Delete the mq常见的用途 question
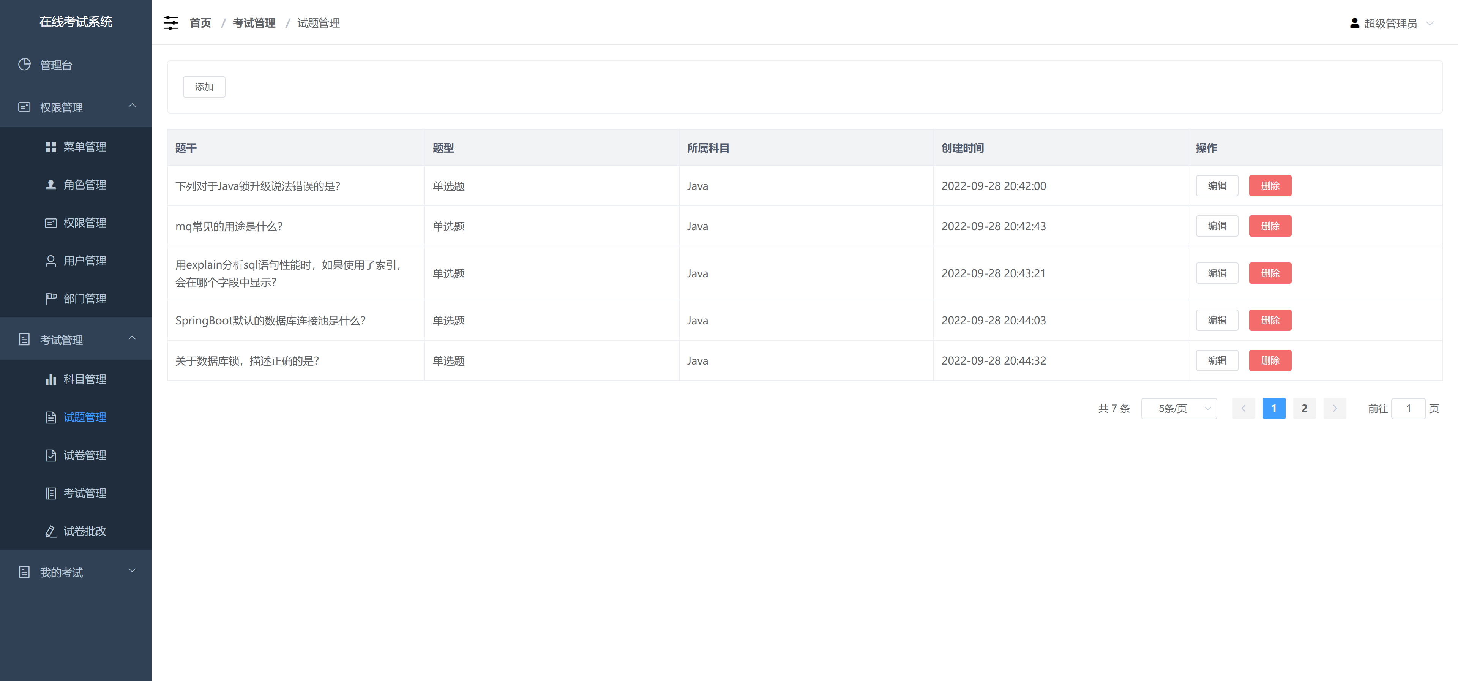Image resolution: width=1458 pixels, height=681 pixels. click(x=1270, y=226)
